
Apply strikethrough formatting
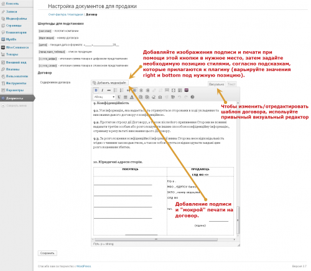pyautogui.click(x=109, y=90)
